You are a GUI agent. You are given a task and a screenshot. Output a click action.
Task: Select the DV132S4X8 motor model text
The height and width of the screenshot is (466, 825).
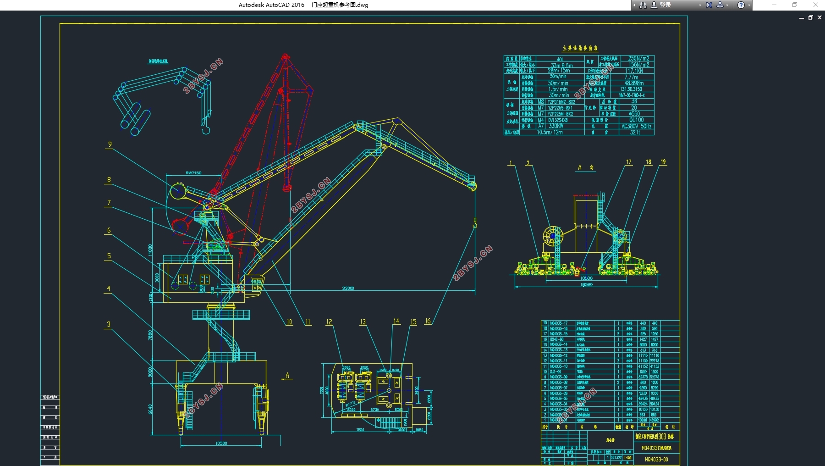558,120
